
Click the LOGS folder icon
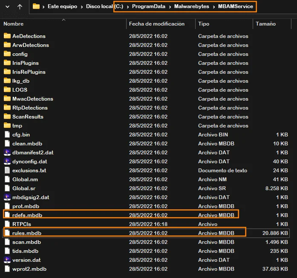click(7, 90)
